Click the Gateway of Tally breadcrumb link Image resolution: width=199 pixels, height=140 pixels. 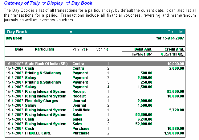(21, 3)
